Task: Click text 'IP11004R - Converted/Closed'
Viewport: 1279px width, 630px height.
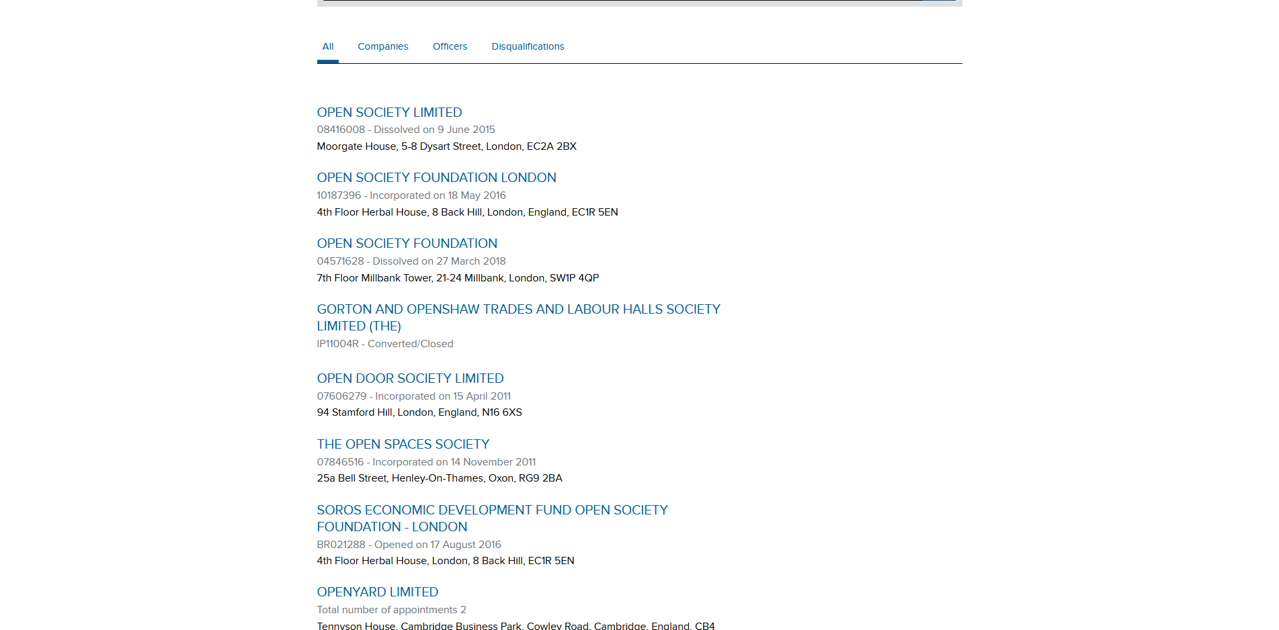Action: [x=385, y=344]
